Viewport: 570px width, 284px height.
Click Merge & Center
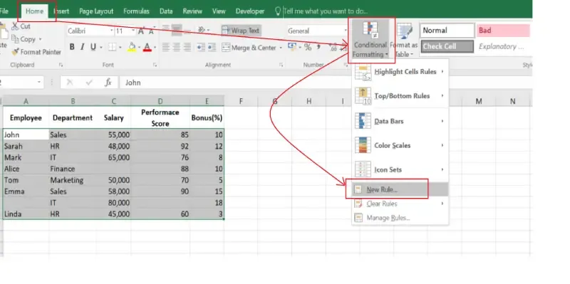pyautogui.click(x=249, y=48)
